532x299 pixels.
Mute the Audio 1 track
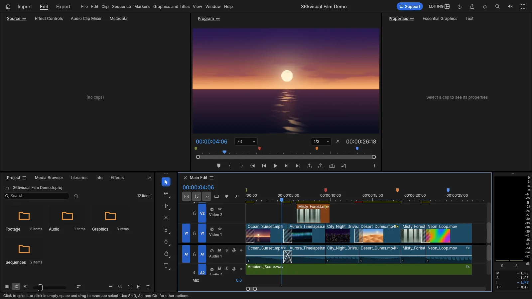coord(219,250)
